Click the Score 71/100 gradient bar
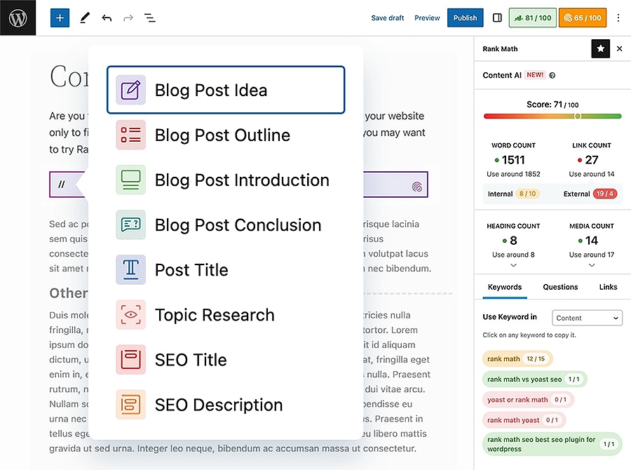This screenshot has width=631, height=470. [x=552, y=116]
